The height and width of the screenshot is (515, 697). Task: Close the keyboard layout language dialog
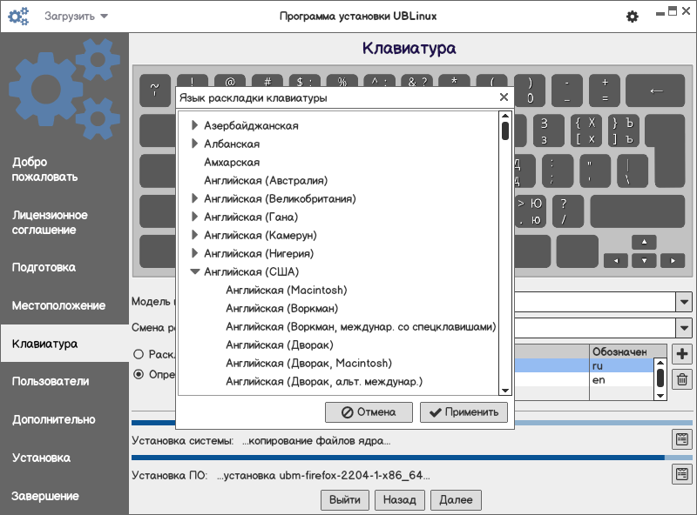pos(504,97)
